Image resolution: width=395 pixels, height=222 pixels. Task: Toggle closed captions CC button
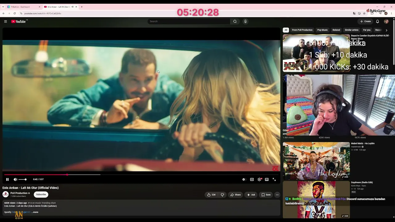[252, 179]
